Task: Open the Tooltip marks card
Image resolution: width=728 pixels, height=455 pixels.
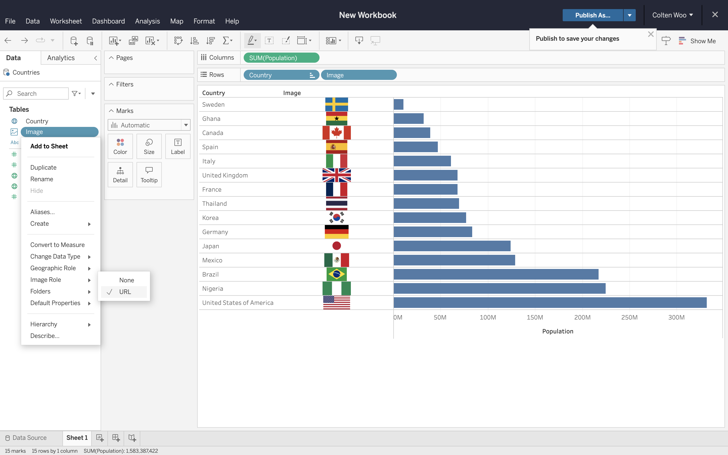Action: pyautogui.click(x=149, y=175)
